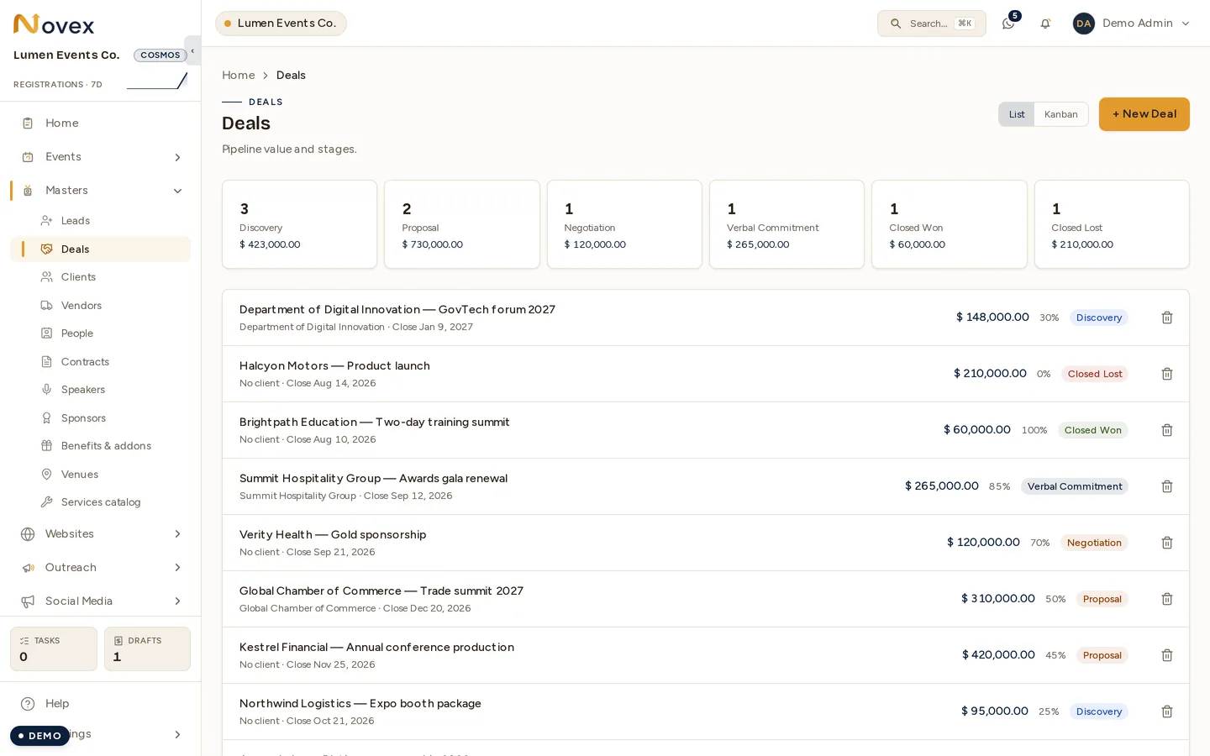This screenshot has width=1210, height=756.
Task: Open the Home item in sidebar
Action: click(x=101, y=123)
